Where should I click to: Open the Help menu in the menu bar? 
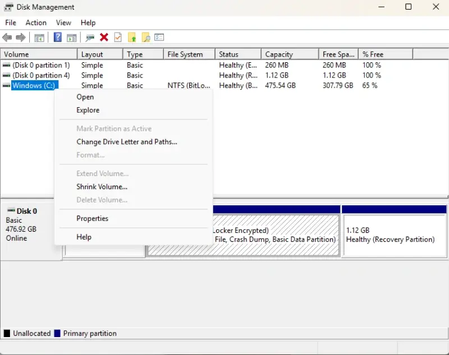tap(88, 22)
